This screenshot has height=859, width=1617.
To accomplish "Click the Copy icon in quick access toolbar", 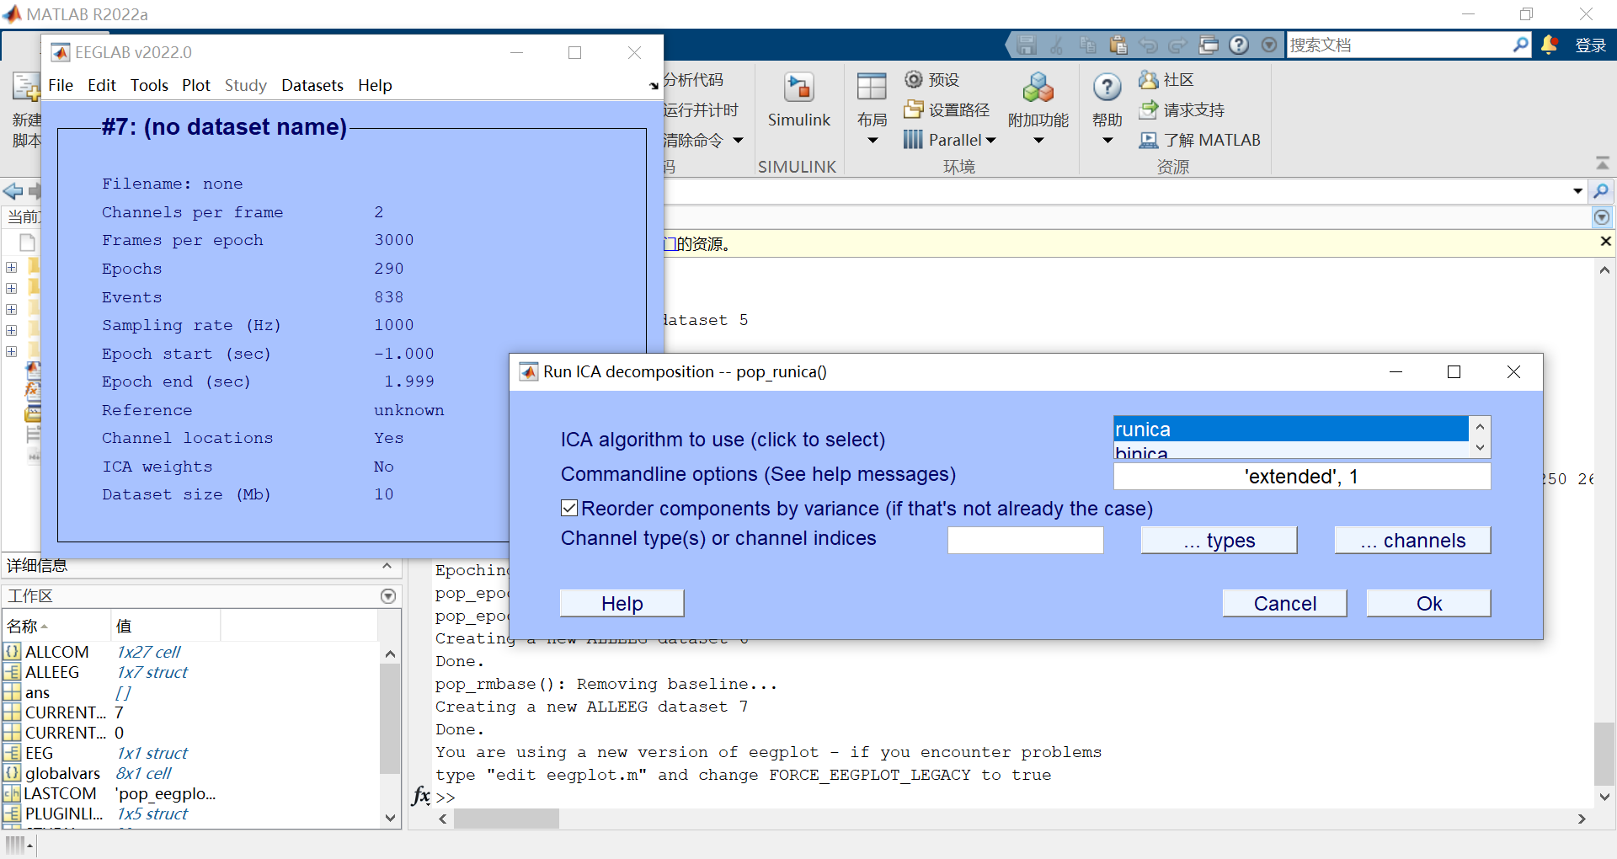I will coord(1087,45).
